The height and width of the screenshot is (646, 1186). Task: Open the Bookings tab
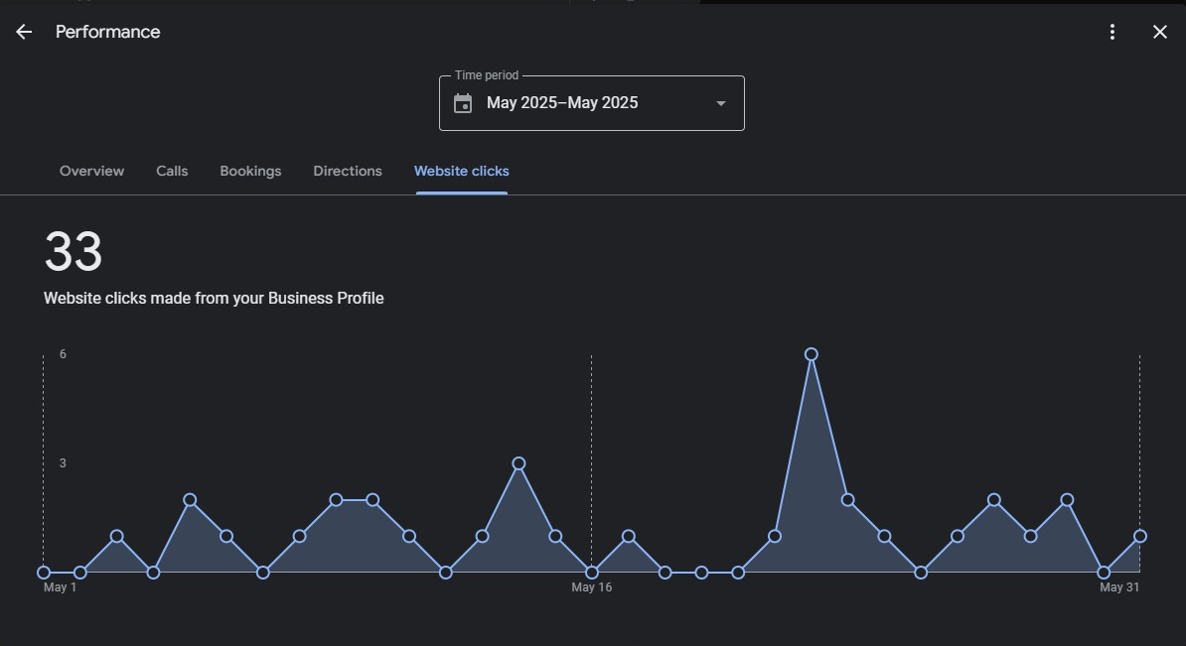pyautogui.click(x=250, y=171)
